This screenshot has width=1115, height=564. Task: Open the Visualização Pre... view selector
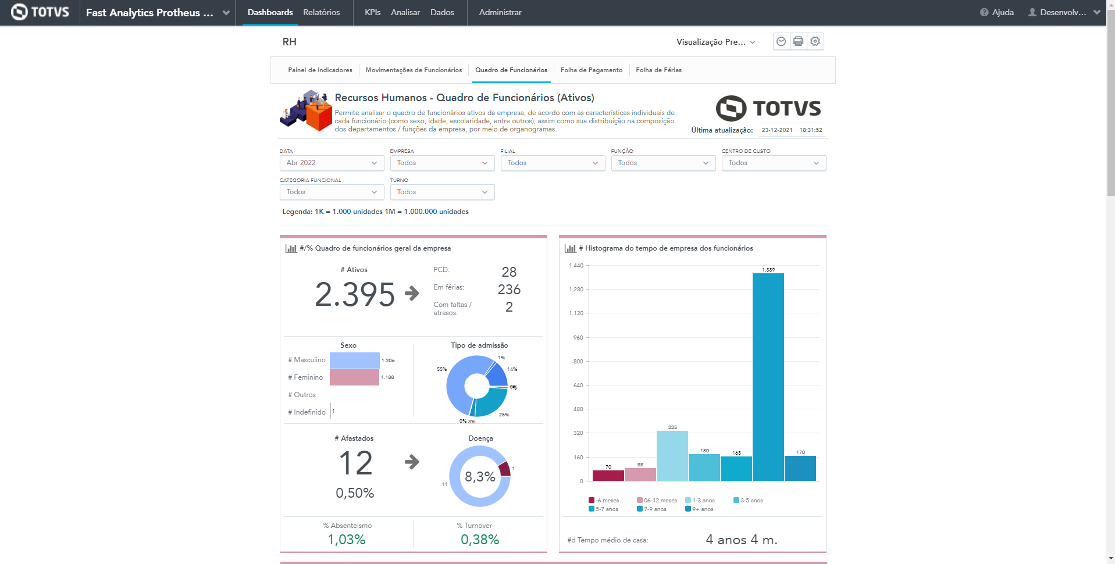715,42
